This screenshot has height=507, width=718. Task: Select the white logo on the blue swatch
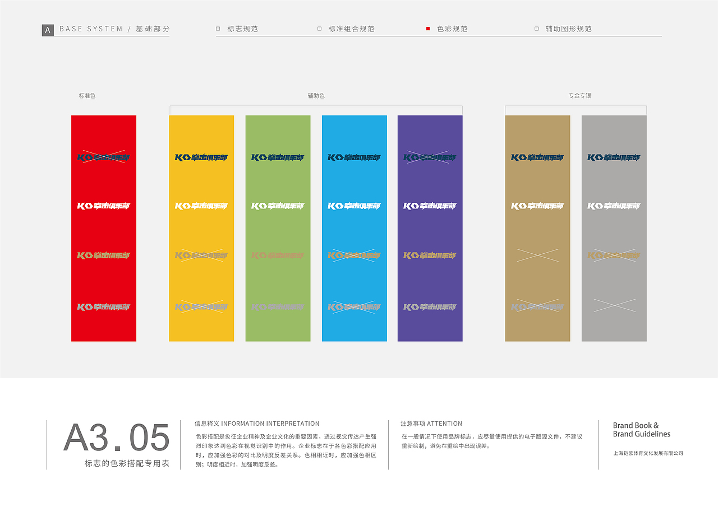(354, 206)
